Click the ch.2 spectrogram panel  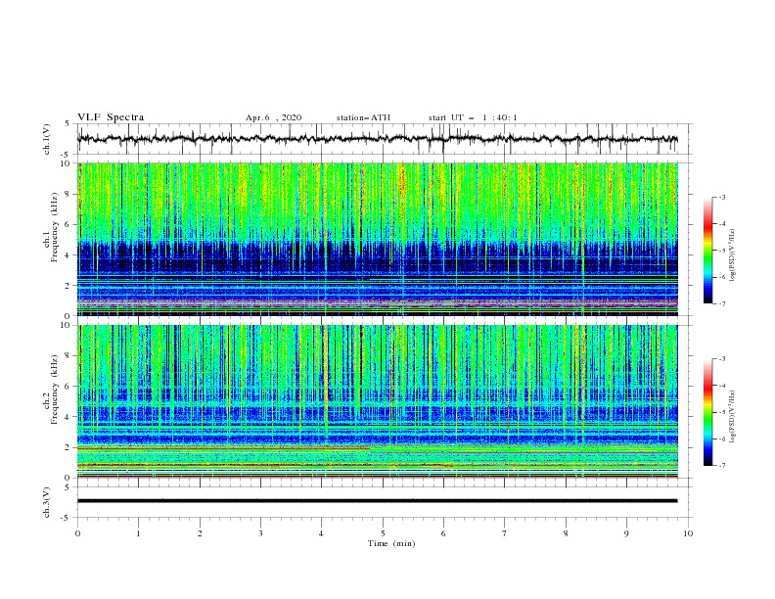[x=378, y=401]
